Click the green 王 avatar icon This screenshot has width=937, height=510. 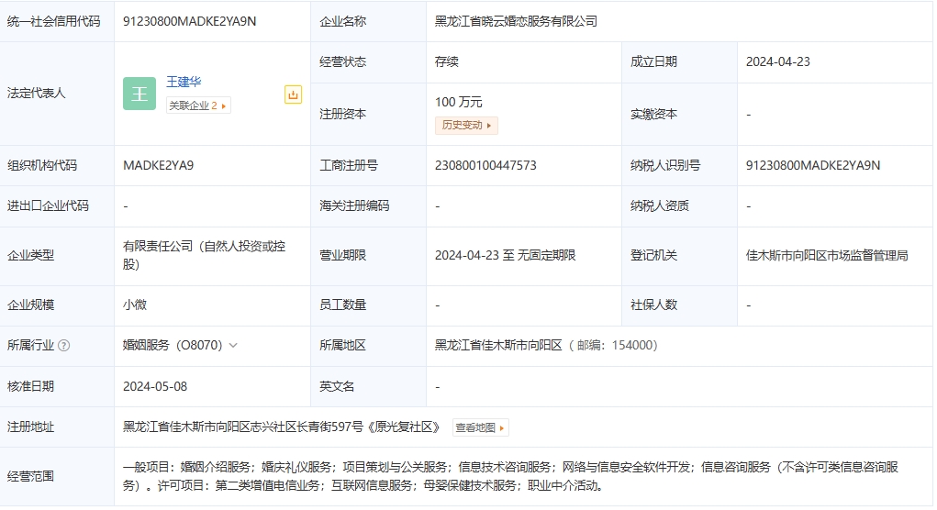[x=139, y=94]
